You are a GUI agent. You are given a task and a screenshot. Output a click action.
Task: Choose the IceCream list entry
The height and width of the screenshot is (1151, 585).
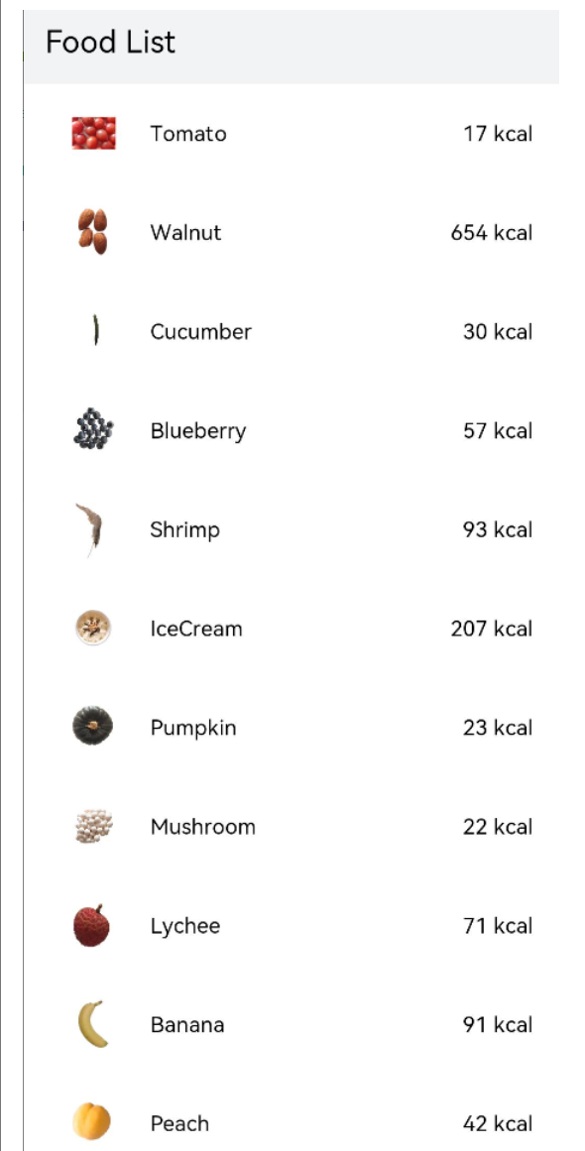(x=292, y=629)
